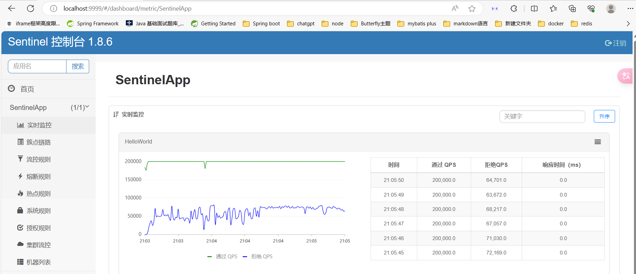Click the 注销 logout link
636x274 pixels.
coord(616,43)
